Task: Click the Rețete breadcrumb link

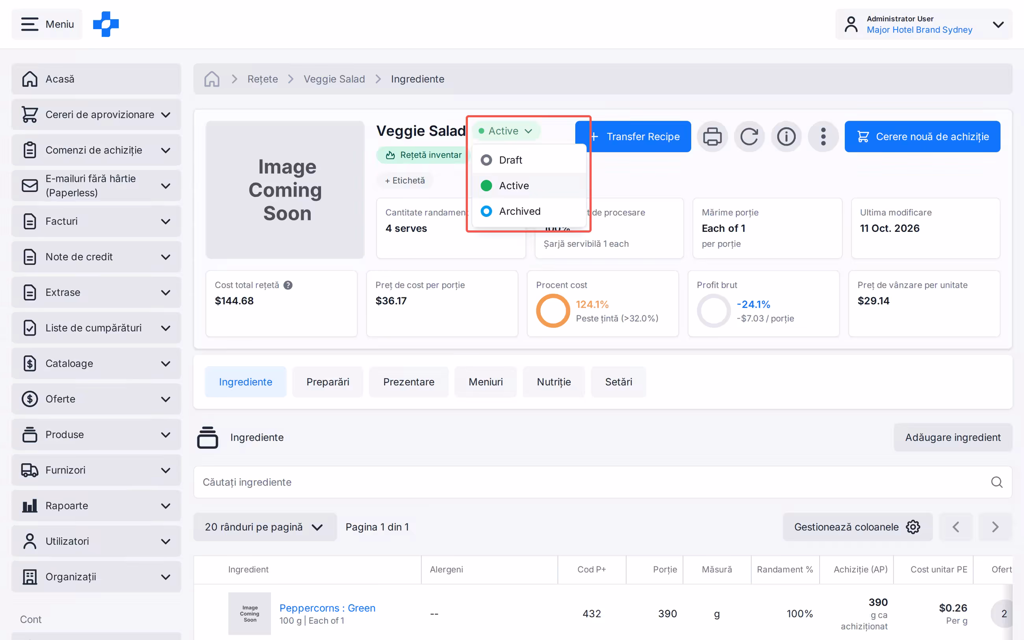Action: (x=263, y=79)
